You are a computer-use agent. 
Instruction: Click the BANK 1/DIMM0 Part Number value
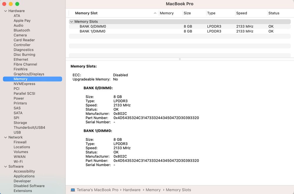pyautogui.click(x=156, y=161)
